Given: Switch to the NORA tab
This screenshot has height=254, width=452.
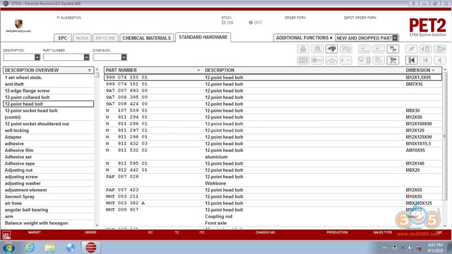Looking at the screenshot, I should pos(82,38).
